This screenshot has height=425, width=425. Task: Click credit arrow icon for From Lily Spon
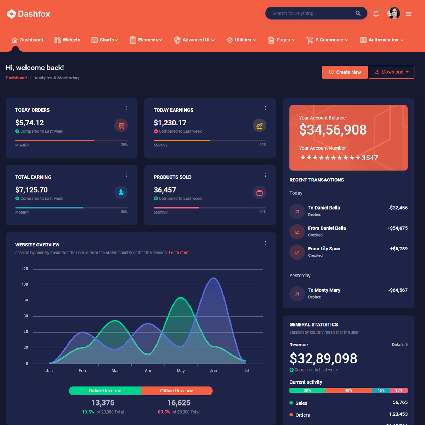[x=297, y=252]
